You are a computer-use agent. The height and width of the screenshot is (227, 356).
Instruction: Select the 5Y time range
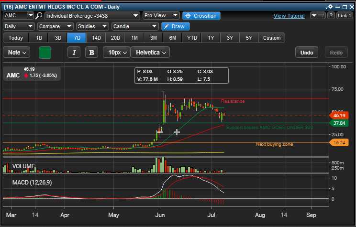click(x=249, y=38)
